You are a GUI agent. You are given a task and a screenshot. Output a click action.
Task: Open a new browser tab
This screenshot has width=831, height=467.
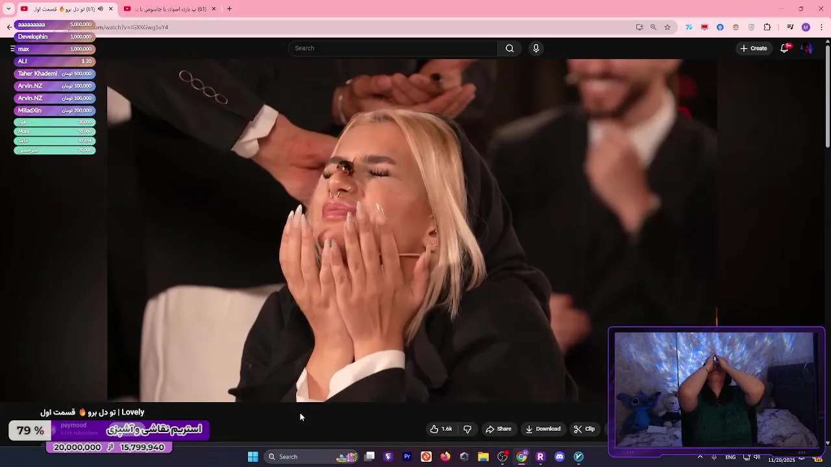(x=229, y=9)
